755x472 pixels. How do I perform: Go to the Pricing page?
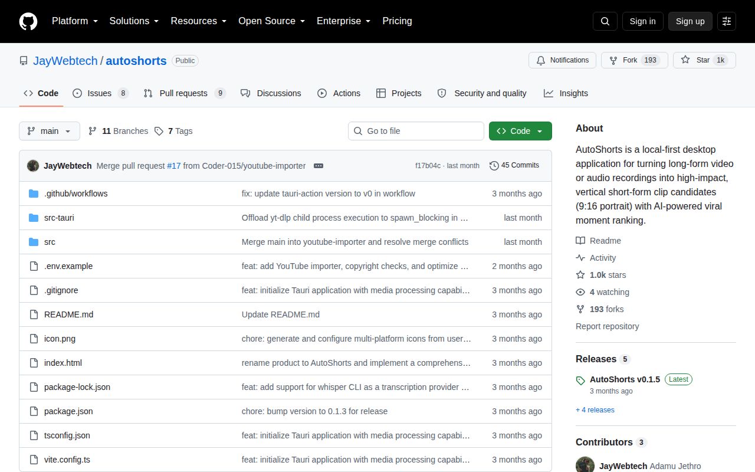[397, 21]
